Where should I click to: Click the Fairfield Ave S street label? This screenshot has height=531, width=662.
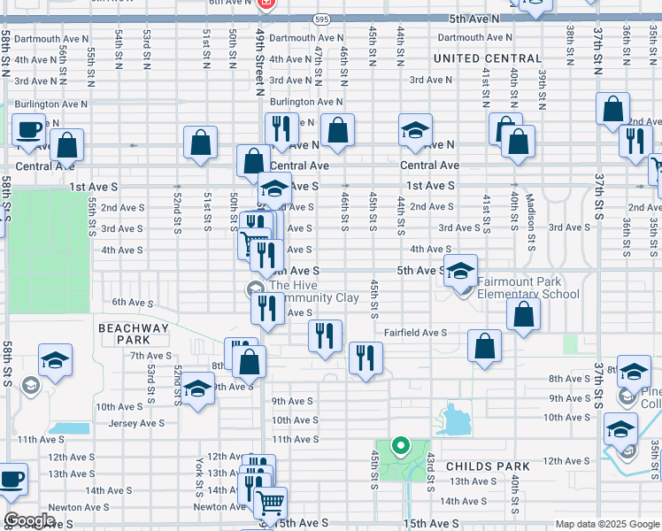pyautogui.click(x=415, y=333)
